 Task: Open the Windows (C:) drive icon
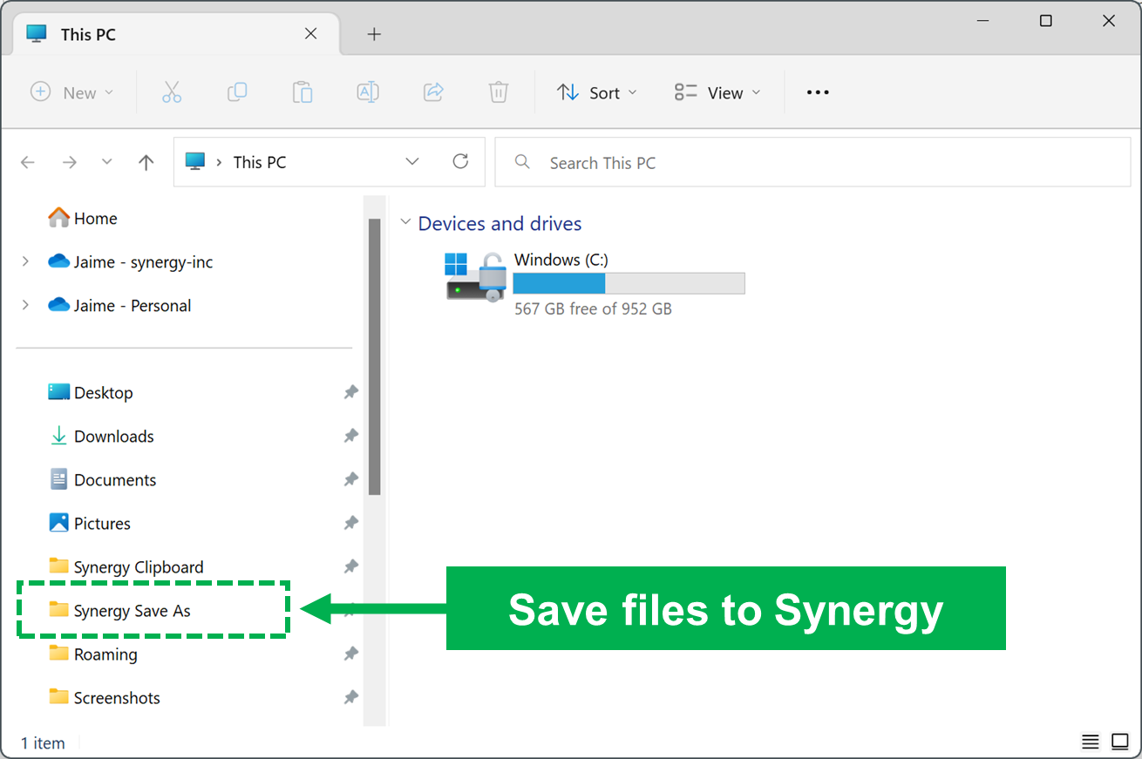(x=475, y=277)
